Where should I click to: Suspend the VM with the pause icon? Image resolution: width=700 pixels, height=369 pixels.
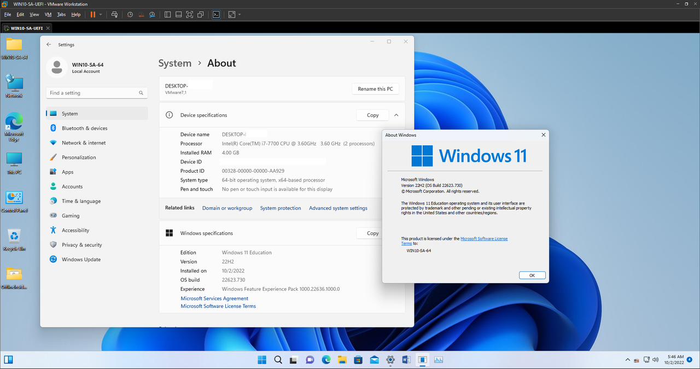tap(92, 14)
